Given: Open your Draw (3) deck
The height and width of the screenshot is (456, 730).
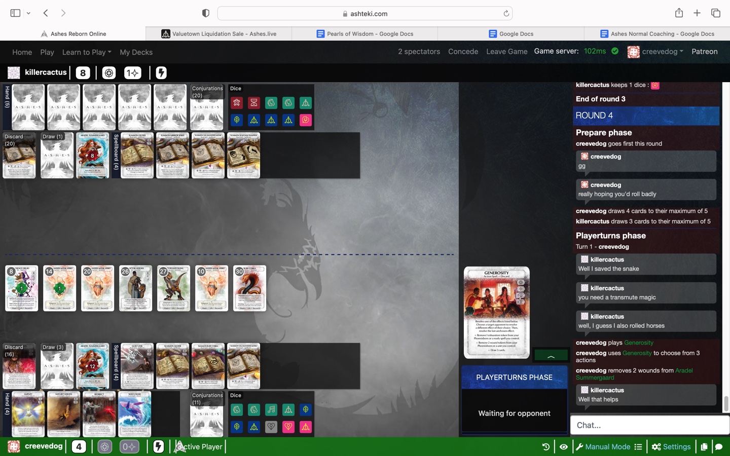Looking at the screenshot, I should 57,366.
